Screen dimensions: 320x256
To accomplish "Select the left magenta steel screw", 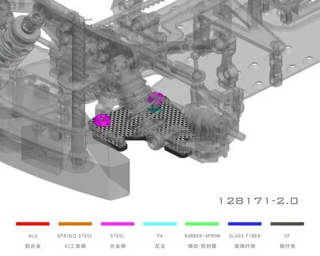I will pyautogui.click(x=102, y=121).
